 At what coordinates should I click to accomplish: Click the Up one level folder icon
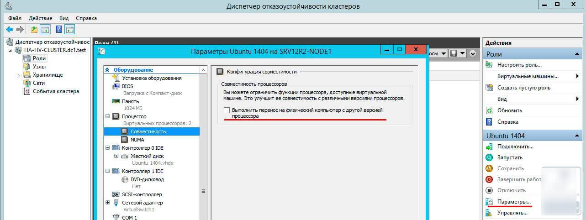point(34,30)
